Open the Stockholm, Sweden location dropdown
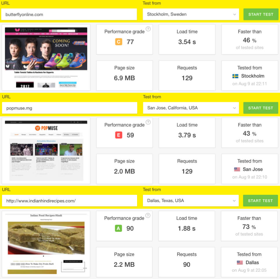280x279 pixels. point(191,14)
